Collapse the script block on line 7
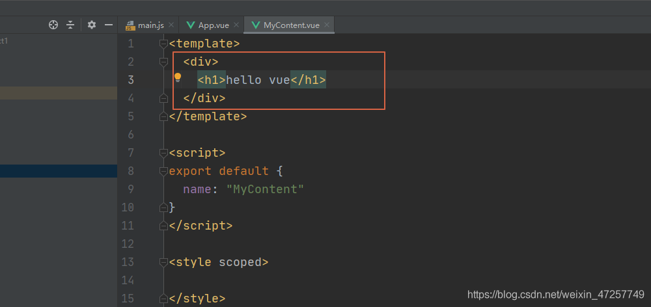651x307 pixels. pos(164,153)
